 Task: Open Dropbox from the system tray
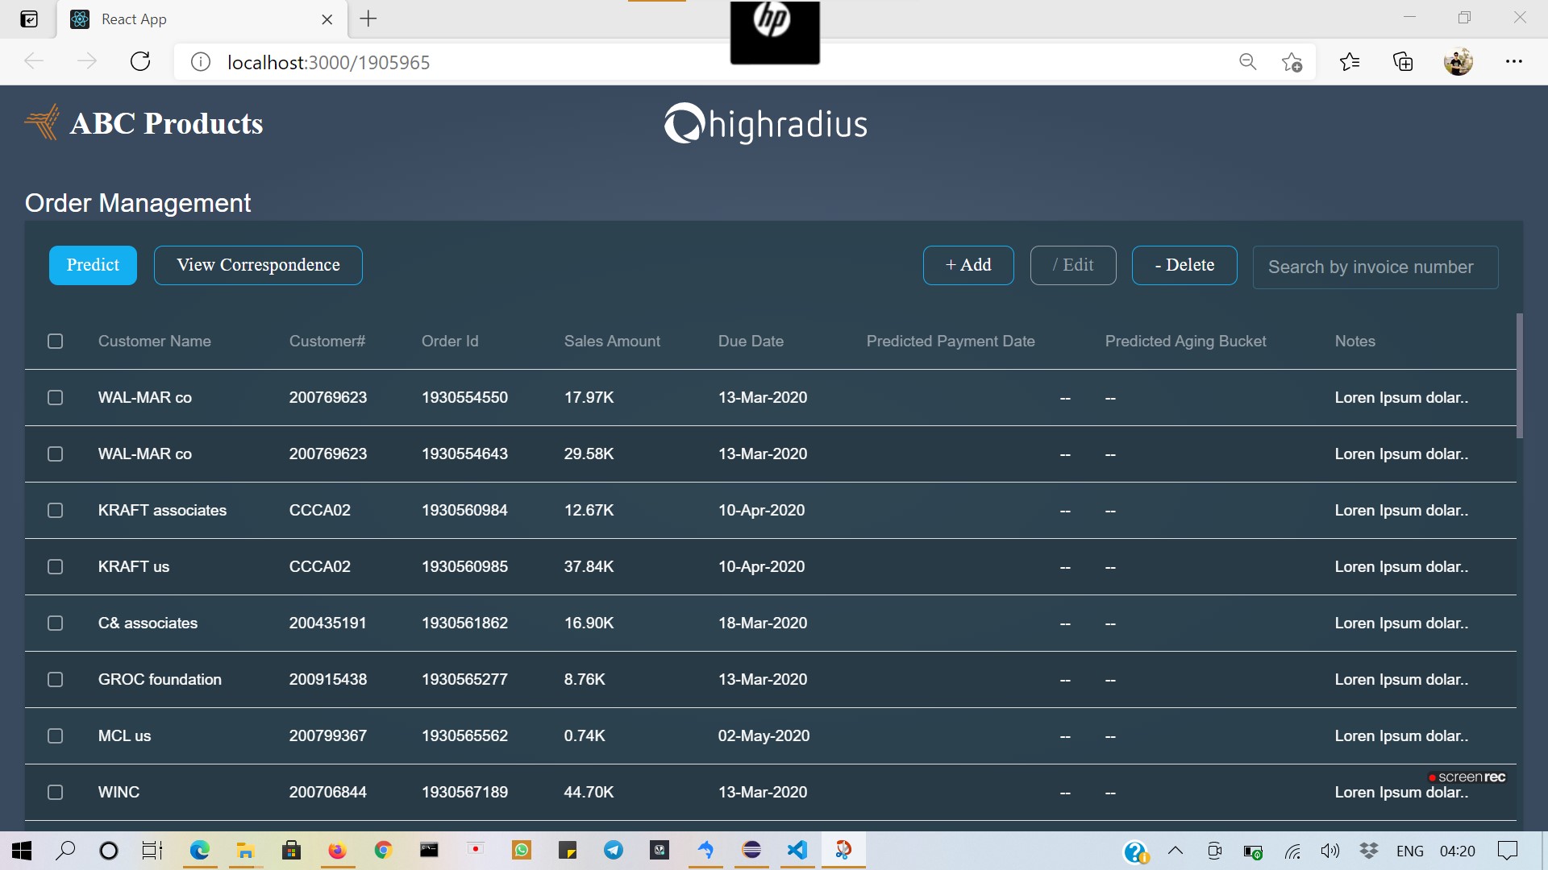pos(1369,850)
